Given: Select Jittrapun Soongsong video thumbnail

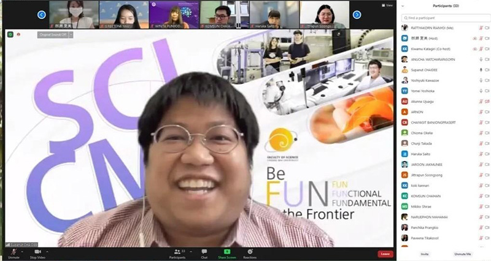Looking at the screenshot, I should coord(325,15).
